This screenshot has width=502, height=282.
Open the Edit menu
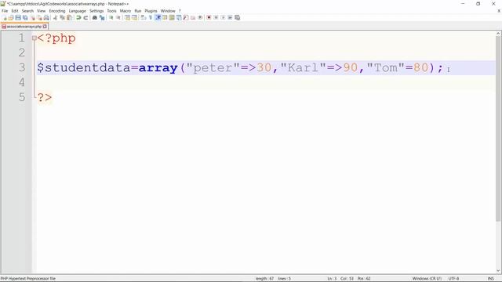[x=15, y=11]
